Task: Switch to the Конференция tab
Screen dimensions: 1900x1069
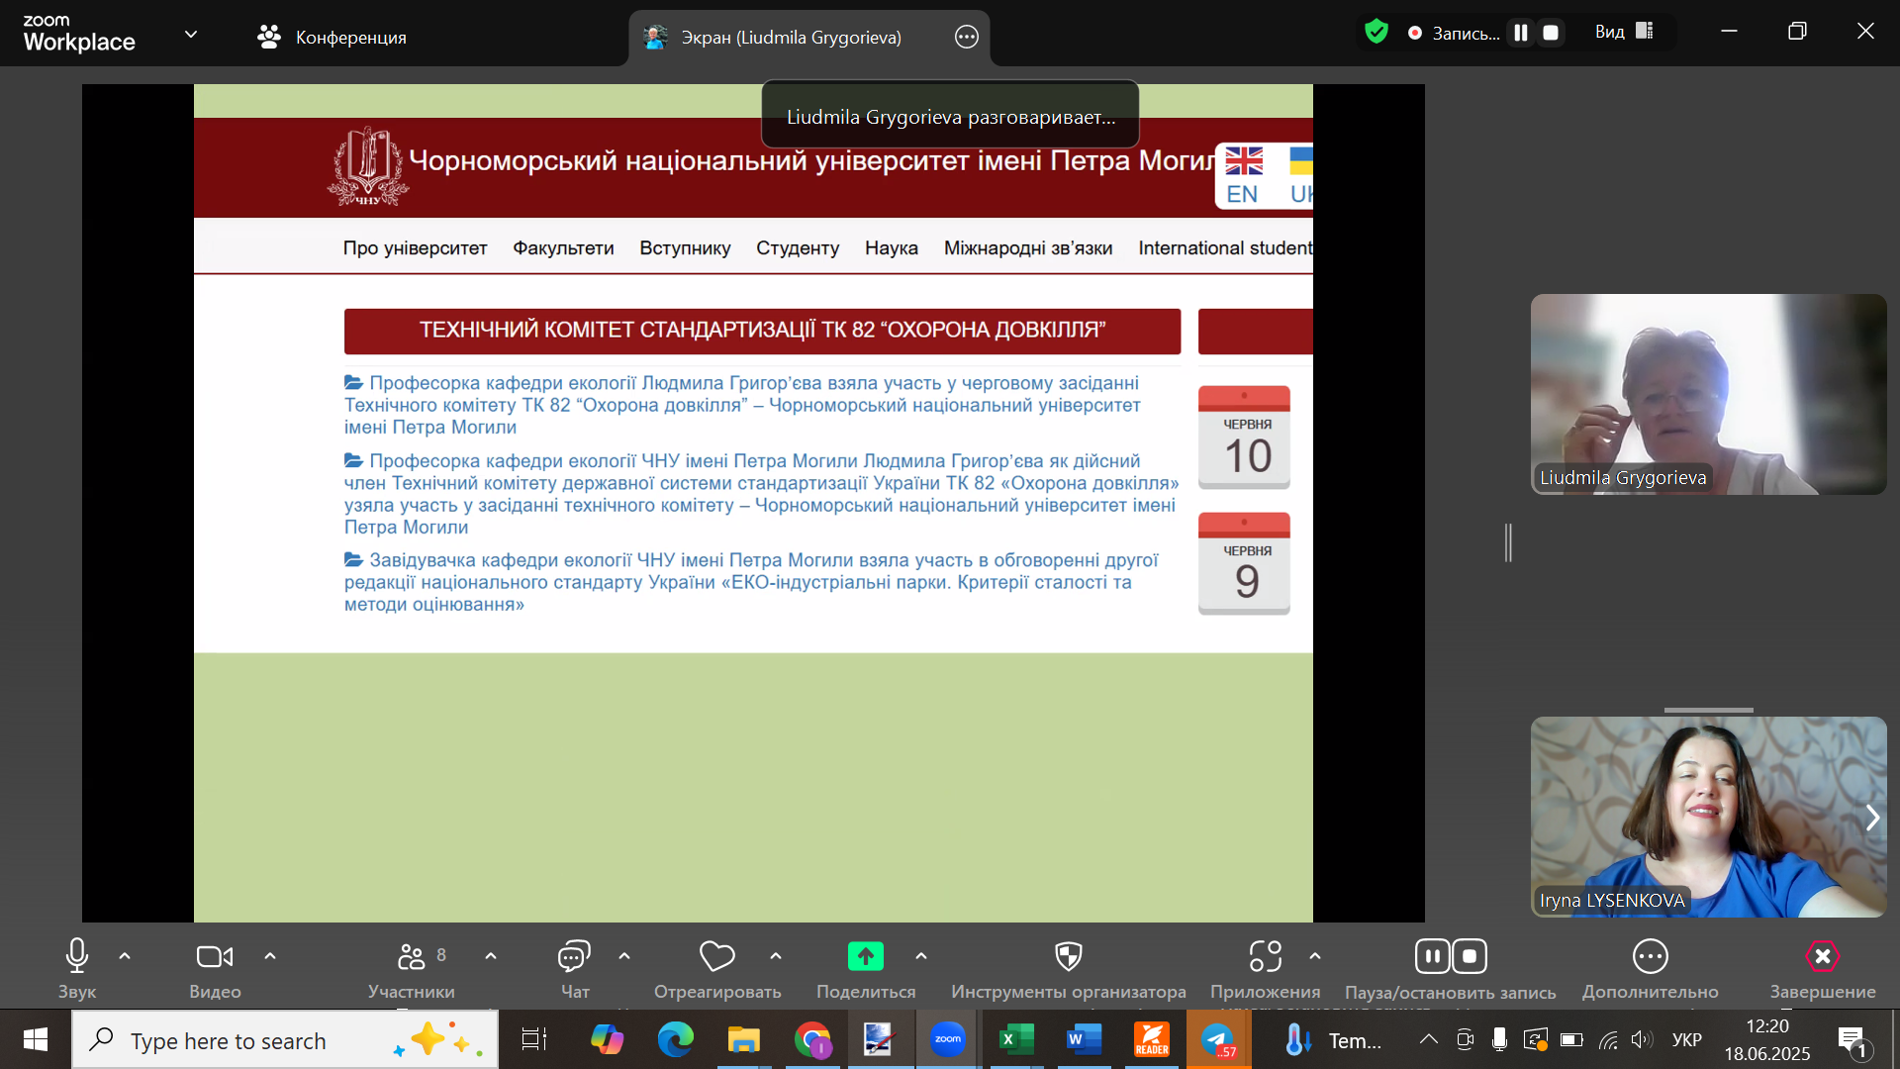Action: [332, 37]
